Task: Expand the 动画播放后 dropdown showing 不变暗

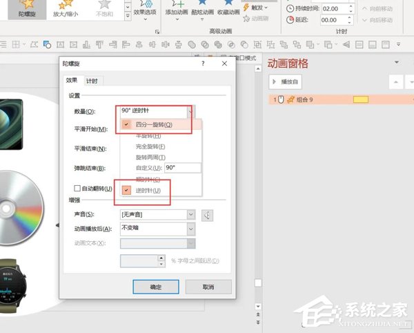Action: pyautogui.click(x=190, y=229)
